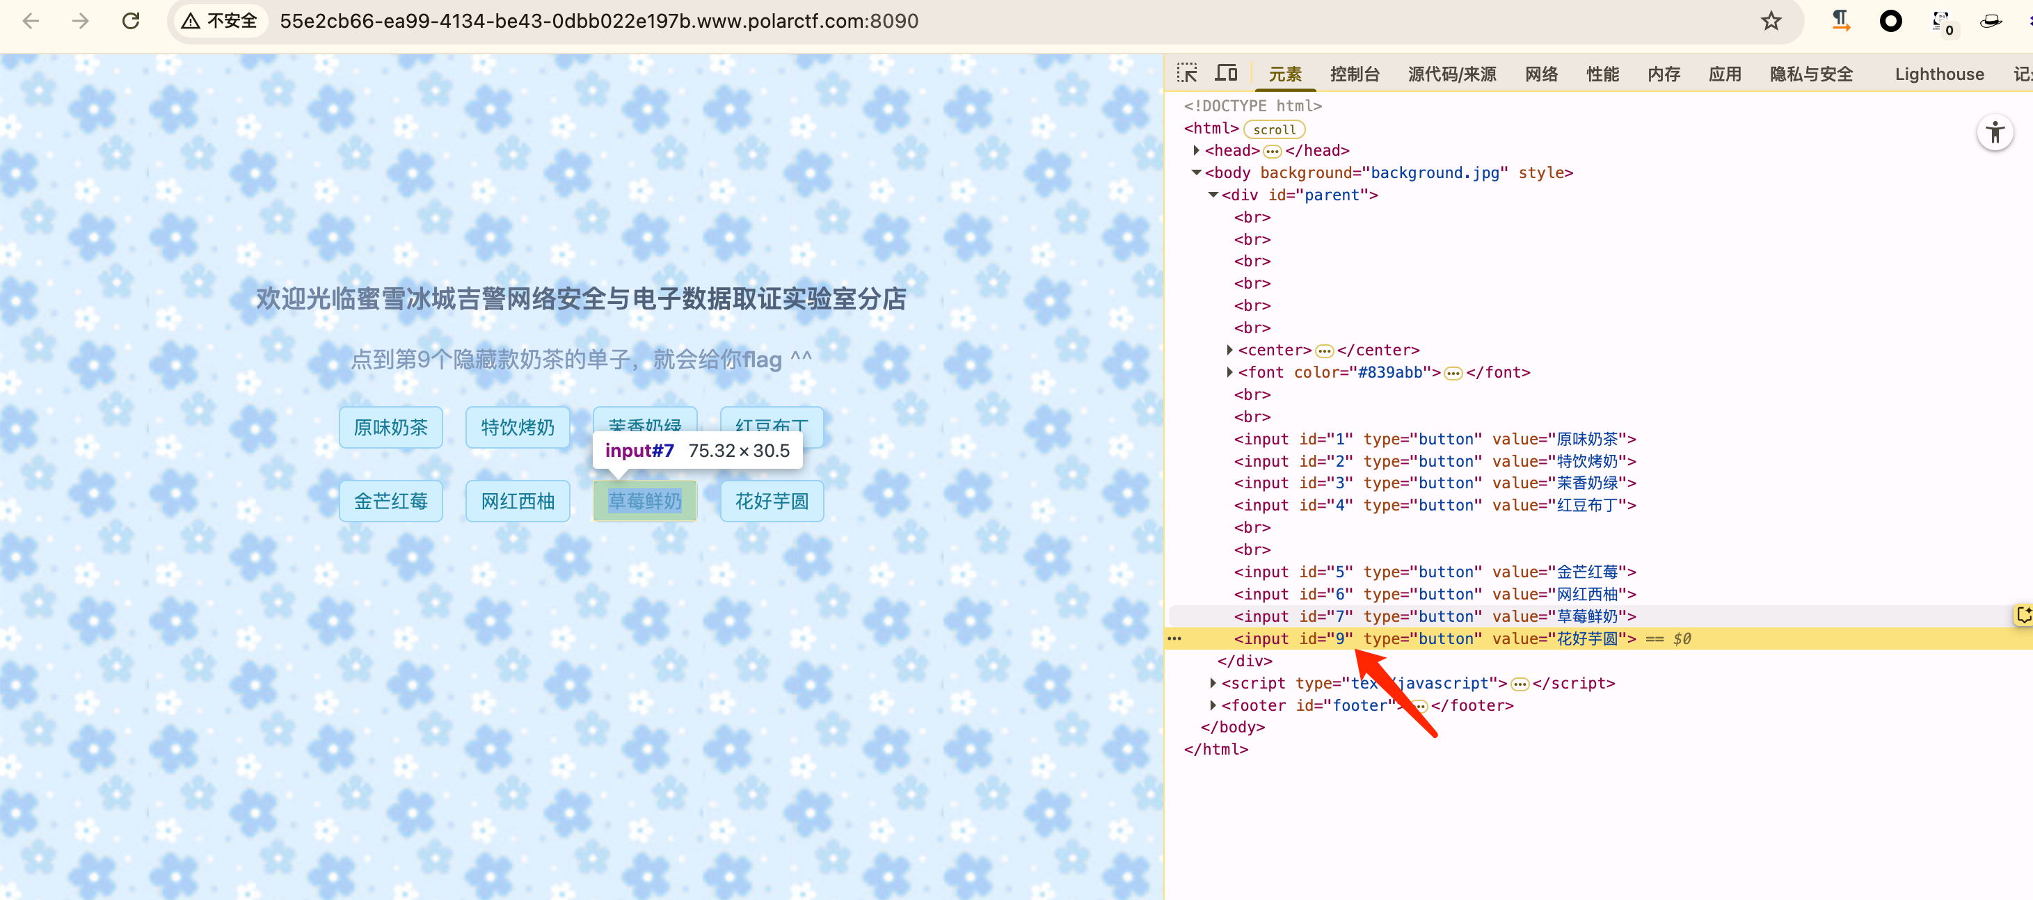
Task: Go back to the previous page
Action: pyautogui.click(x=31, y=22)
